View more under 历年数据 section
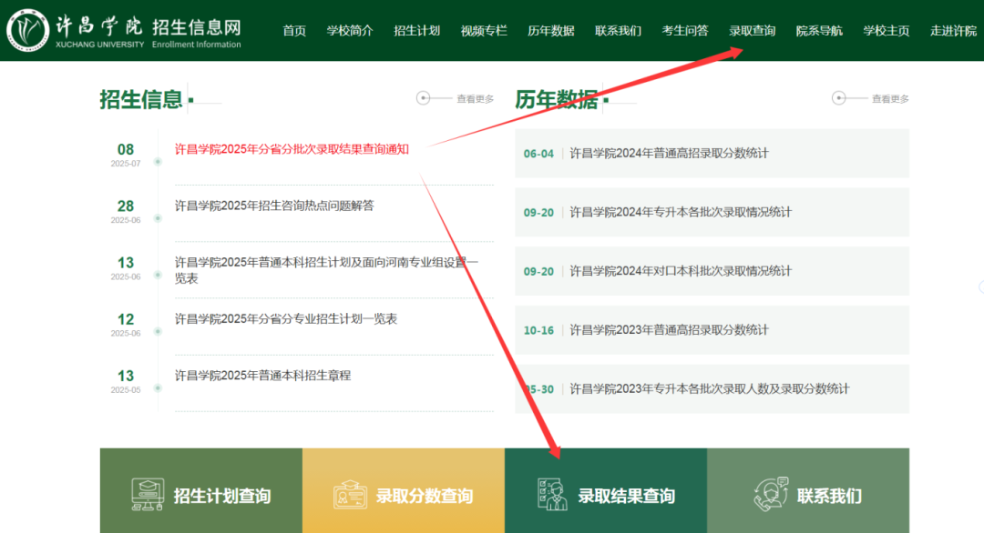This screenshot has width=984, height=533. coord(890,99)
